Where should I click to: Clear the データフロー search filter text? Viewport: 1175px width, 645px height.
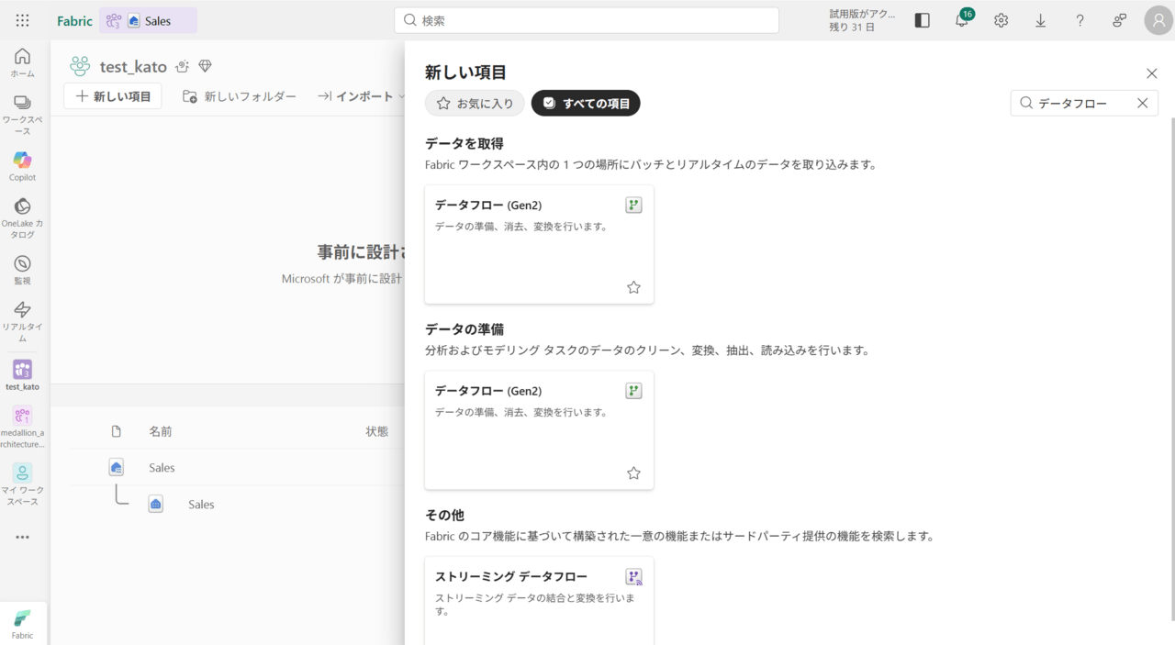[x=1142, y=104]
